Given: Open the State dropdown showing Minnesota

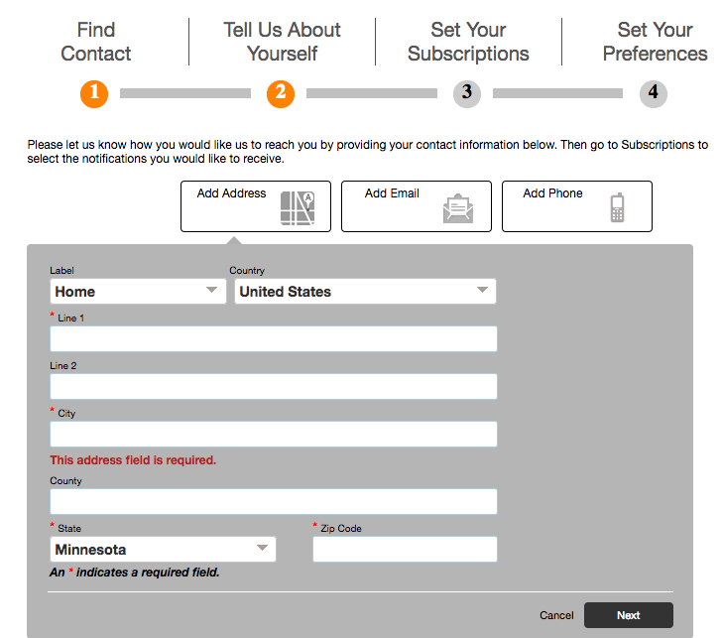Looking at the screenshot, I should [x=163, y=550].
